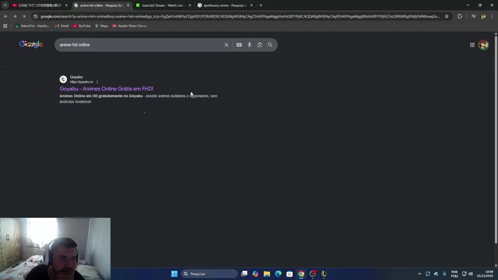The height and width of the screenshot is (280, 498).
Task: Go back to the previous page
Action: click(x=5, y=16)
